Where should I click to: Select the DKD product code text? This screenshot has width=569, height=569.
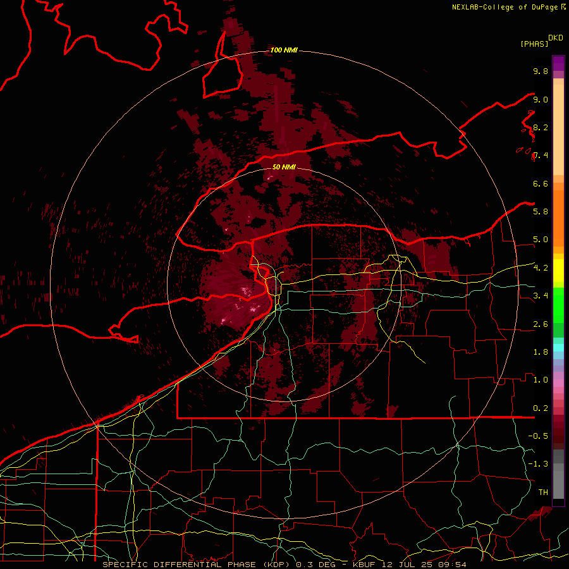[x=555, y=38]
